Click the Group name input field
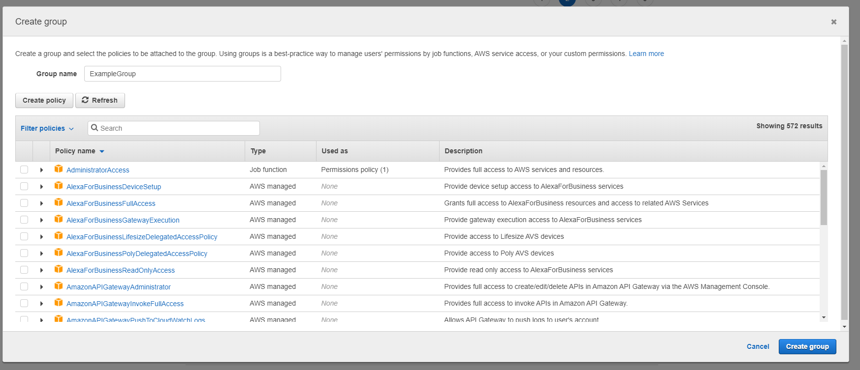The width and height of the screenshot is (860, 370). [x=183, y=74]
